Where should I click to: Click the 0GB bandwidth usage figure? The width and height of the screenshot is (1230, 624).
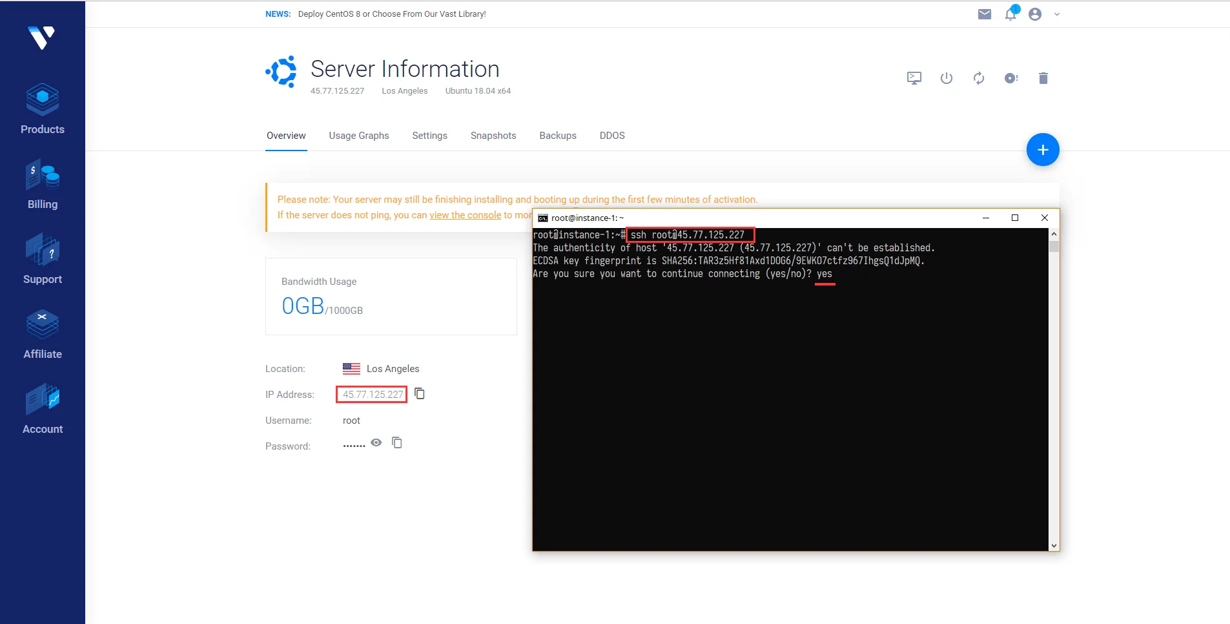click(x=303, y=306)
